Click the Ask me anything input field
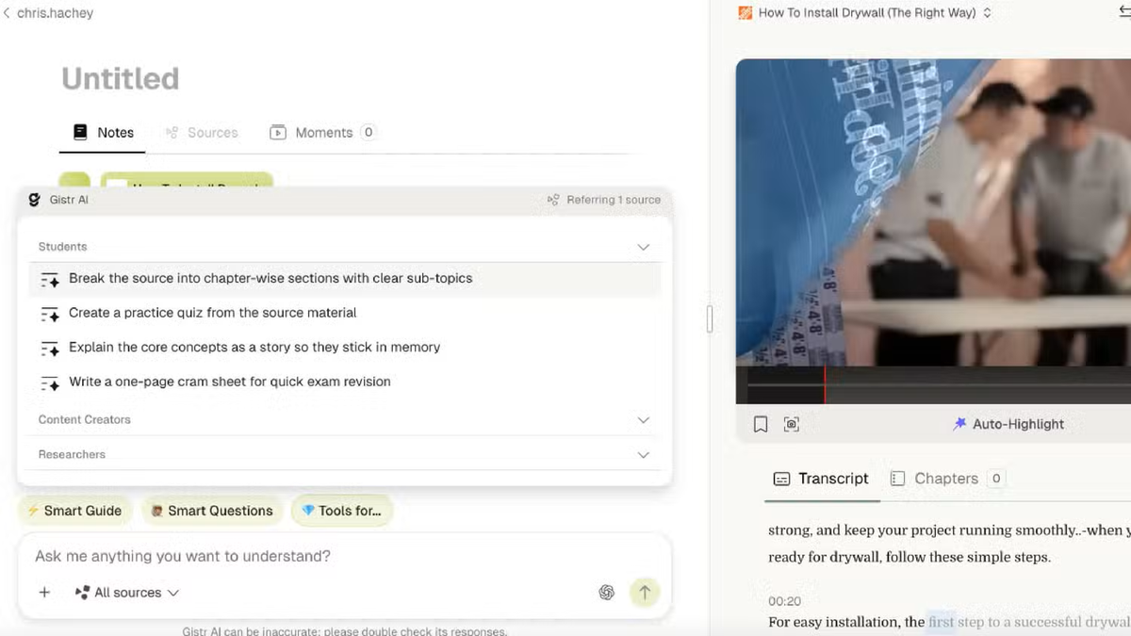The height and width of the screenshot is (636, 1131). pos(345,556)
